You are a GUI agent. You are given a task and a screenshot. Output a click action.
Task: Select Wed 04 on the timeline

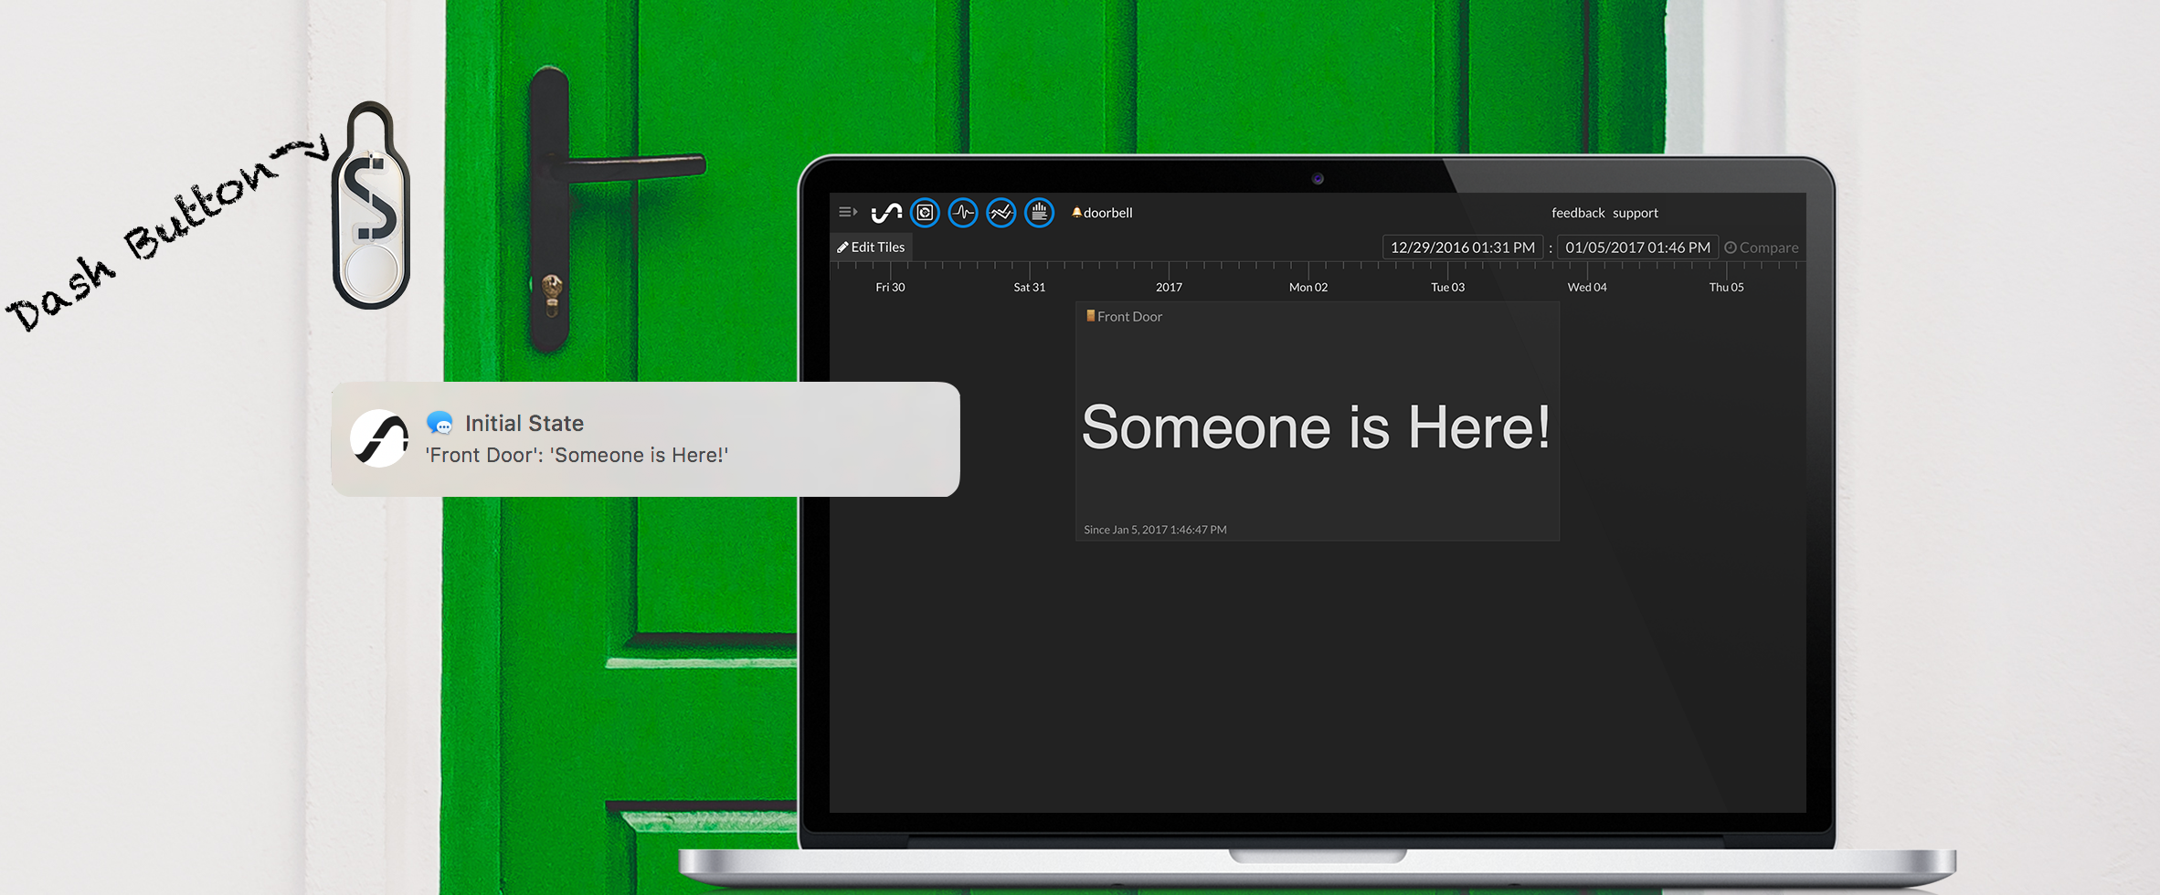coord(1587,287)
